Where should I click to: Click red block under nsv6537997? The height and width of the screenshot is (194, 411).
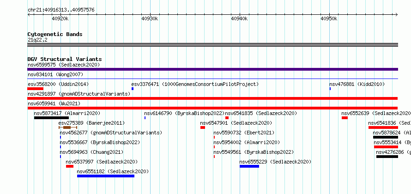(x=70, y=166)
